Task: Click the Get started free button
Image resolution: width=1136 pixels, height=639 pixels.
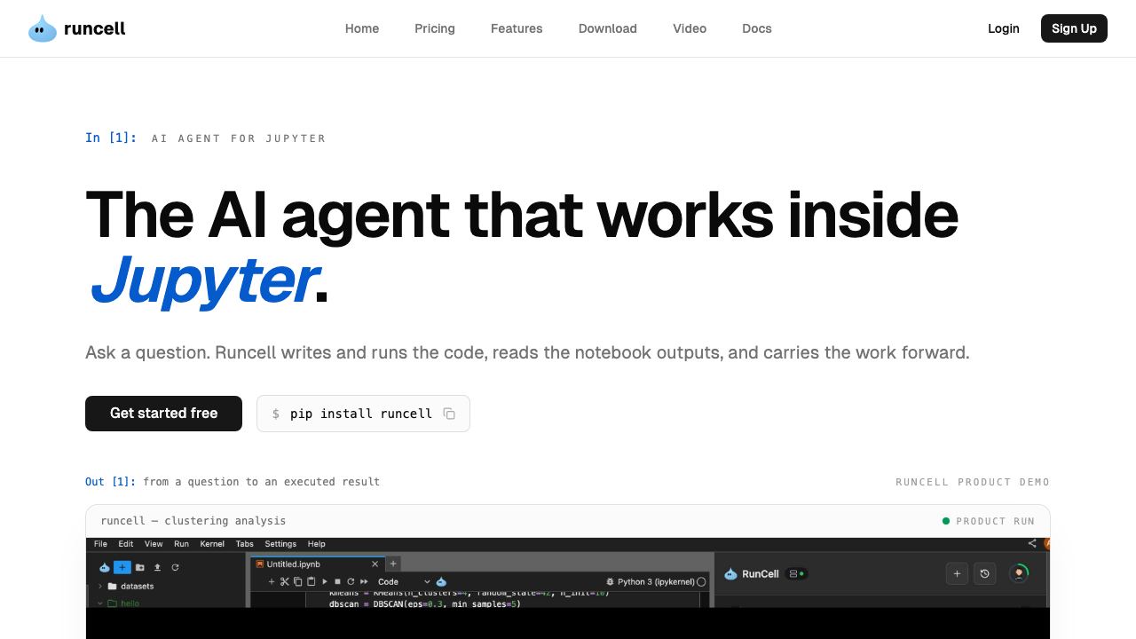Action: click(163, 414)
